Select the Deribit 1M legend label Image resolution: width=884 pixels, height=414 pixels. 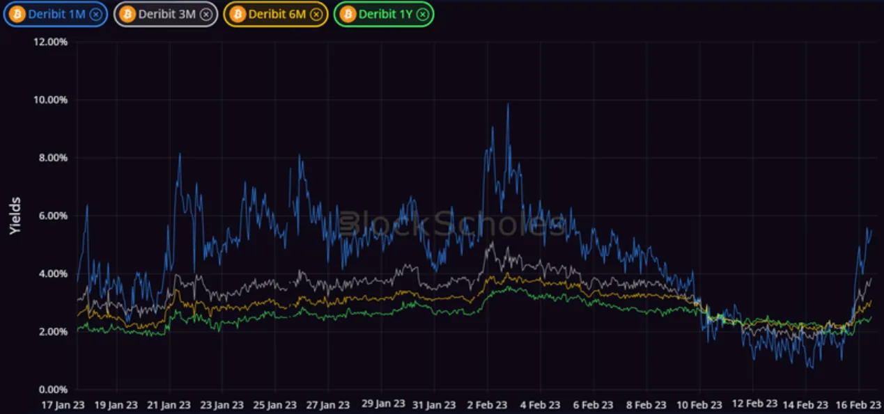pyautogui.click(x=57, y=14)
